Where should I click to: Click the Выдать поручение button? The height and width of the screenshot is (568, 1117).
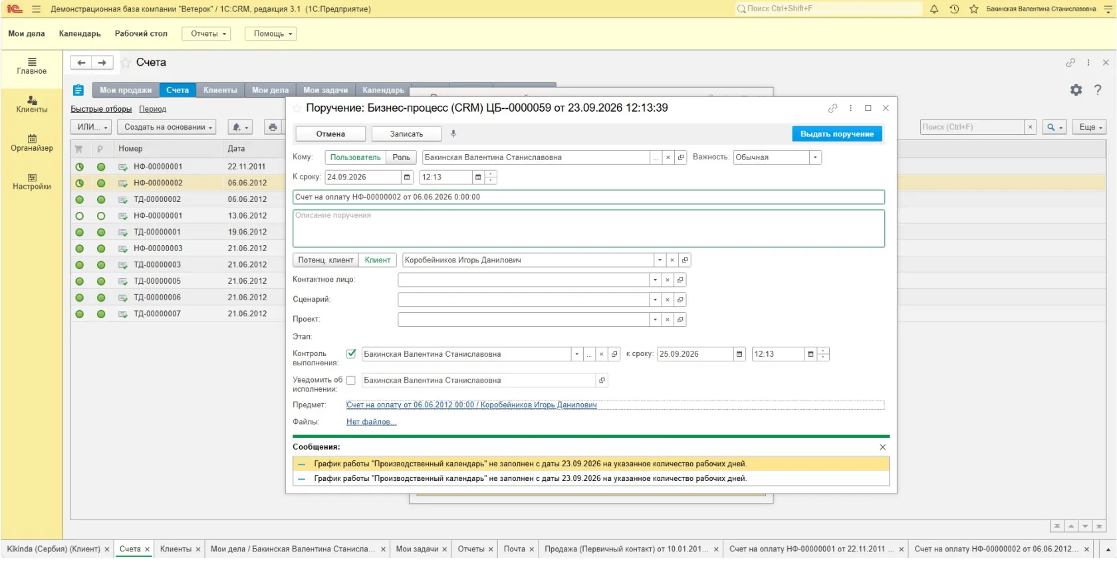pyautogui.click(x=837, y=134)
